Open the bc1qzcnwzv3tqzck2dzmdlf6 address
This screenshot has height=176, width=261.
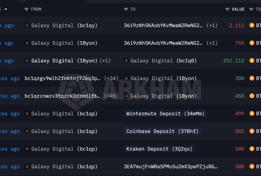(x=63, y=96)
